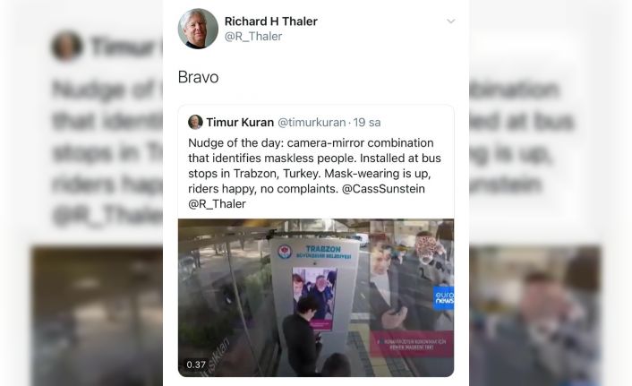Click the blurred avatar in background
The width and height of the screenshot is (632, 386).
pos(66,46)
